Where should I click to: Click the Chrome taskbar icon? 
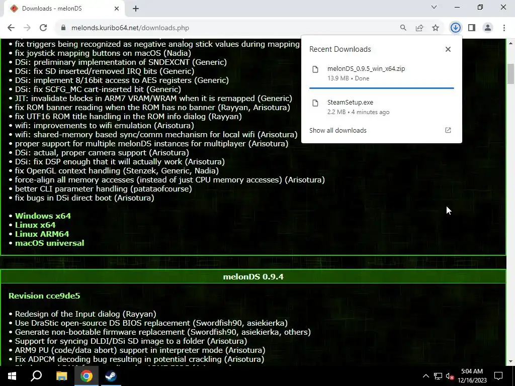(x=87, y=376)
